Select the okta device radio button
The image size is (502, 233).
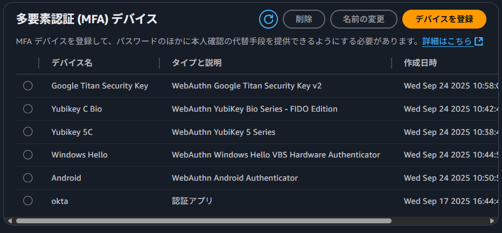pos(28,201)
